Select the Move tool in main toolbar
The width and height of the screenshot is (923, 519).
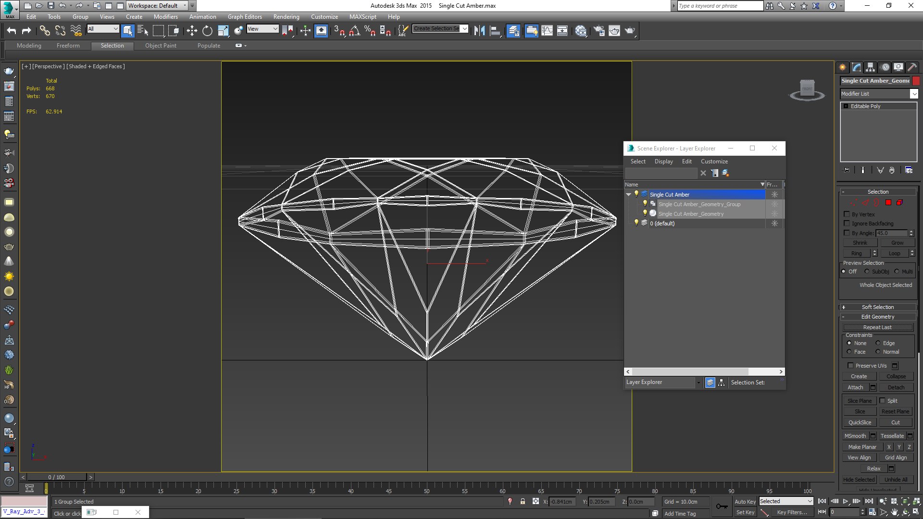(192, 31)
